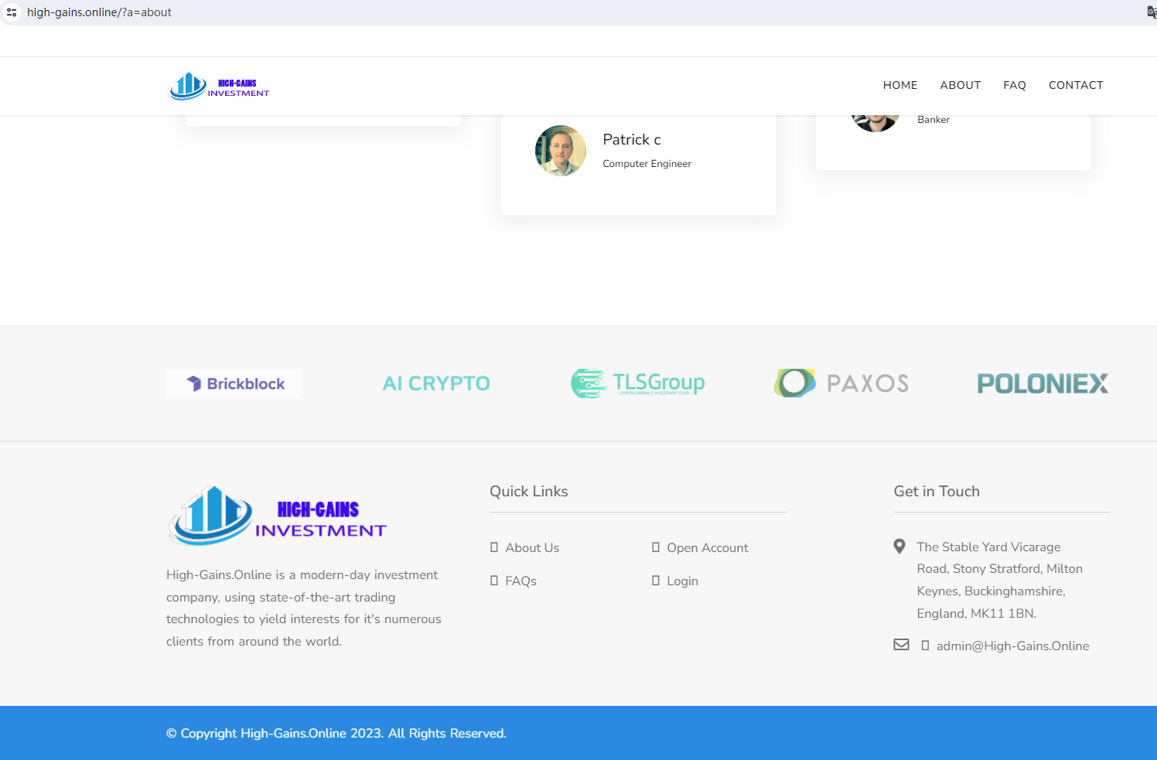Click the icon before Open Account link

click(x=656, y=547)
